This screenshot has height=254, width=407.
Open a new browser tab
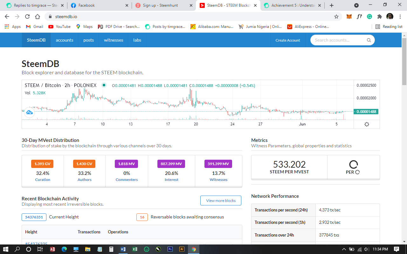click(332, 5)
